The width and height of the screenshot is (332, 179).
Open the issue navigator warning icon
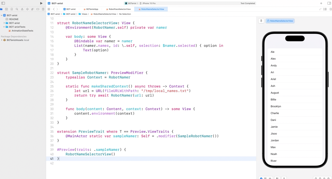(22, 9)
